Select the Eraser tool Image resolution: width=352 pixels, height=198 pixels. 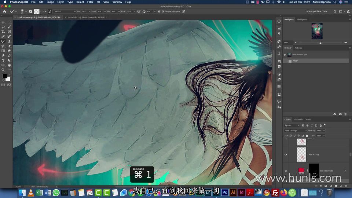[9, 46]
